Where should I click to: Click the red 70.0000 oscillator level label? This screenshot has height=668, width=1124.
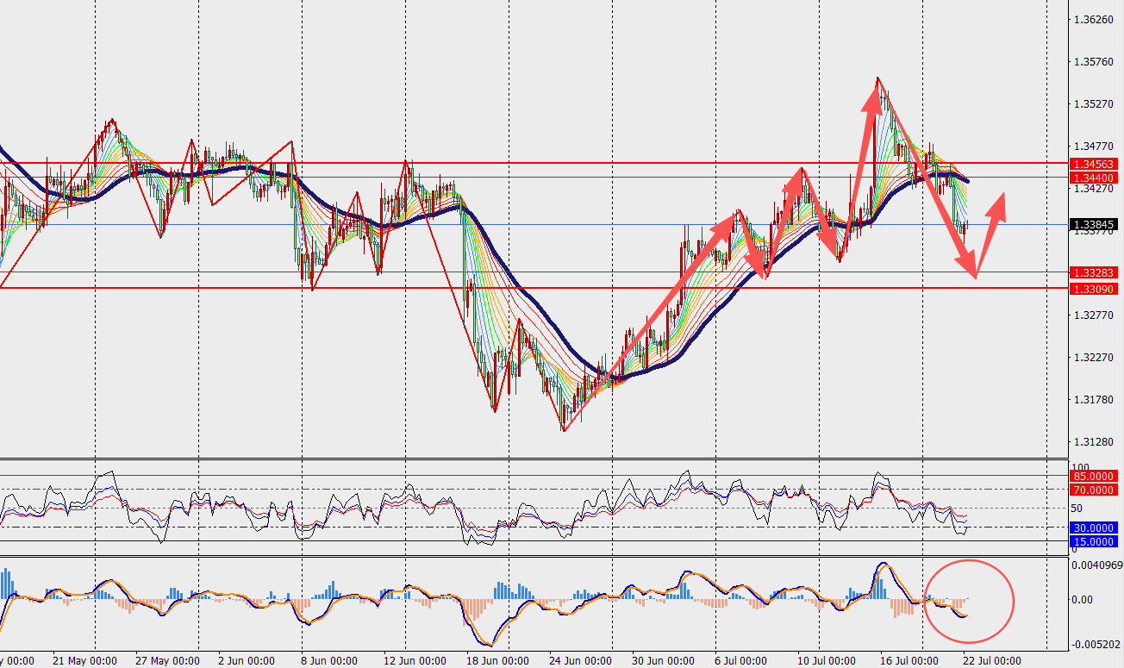[1094, 490]
